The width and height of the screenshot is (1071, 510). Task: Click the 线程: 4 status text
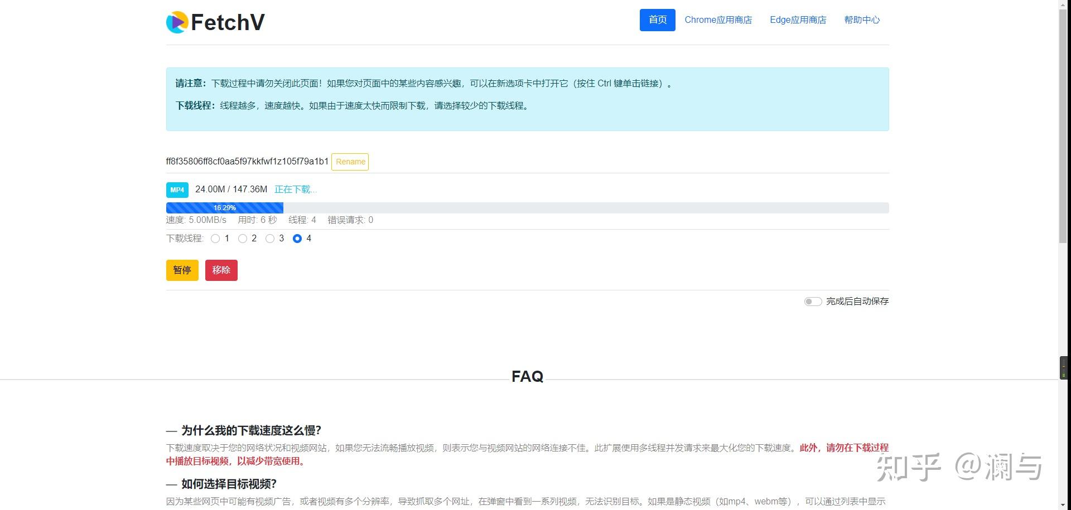click(302, 220)
